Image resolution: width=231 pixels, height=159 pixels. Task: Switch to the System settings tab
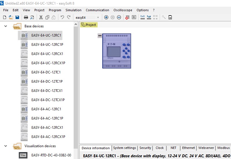[x=124, y=148]
